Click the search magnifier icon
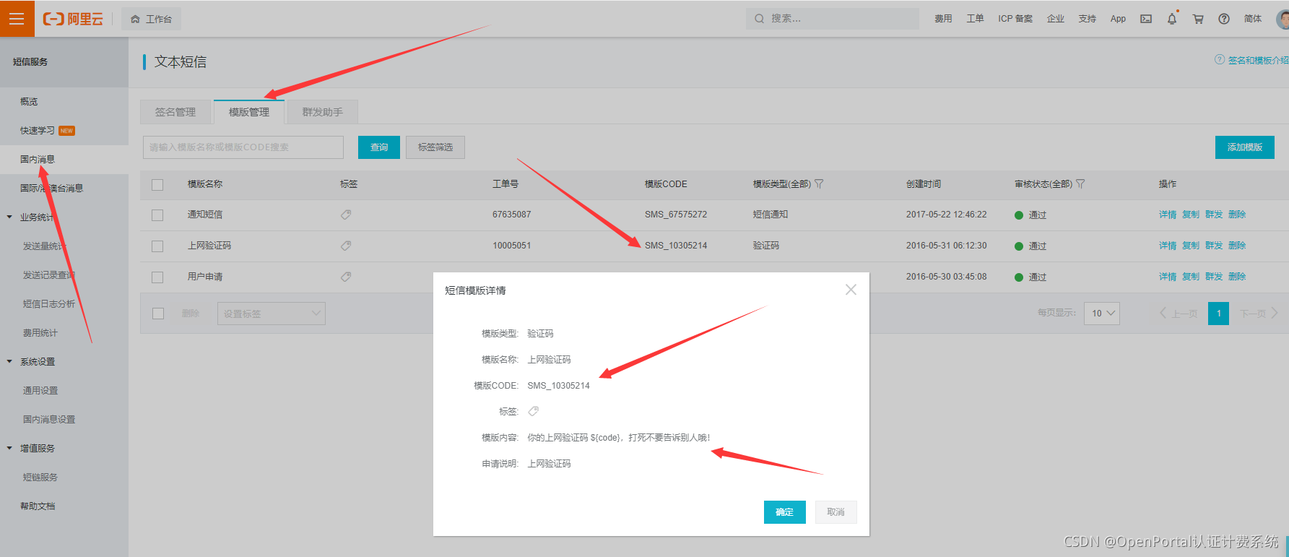The height and width of the screenshot is (557, 1289). pos(759,19)
